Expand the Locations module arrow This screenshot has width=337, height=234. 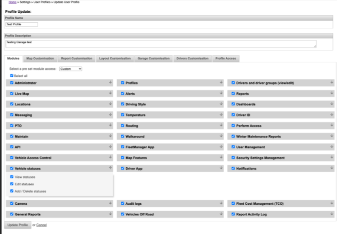pos(110,104)
